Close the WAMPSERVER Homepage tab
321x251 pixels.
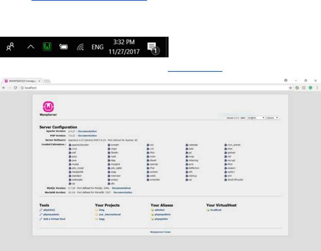(39, 81)
